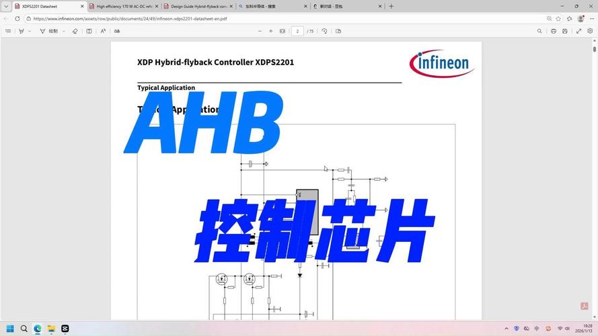Viewport: 598px width, 336px height.
Task: Click the scrollbar up arrow
Action: tap(595, 40)
